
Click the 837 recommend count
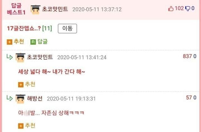pos(187,56)
